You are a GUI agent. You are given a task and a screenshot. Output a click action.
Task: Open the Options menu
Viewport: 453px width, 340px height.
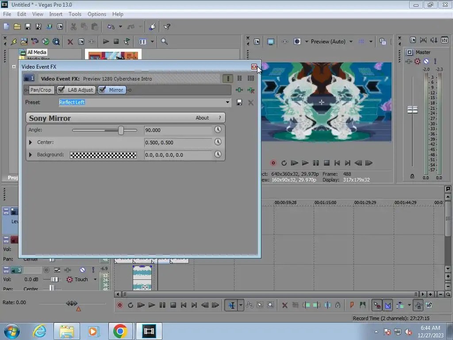(x=97, y=14)
